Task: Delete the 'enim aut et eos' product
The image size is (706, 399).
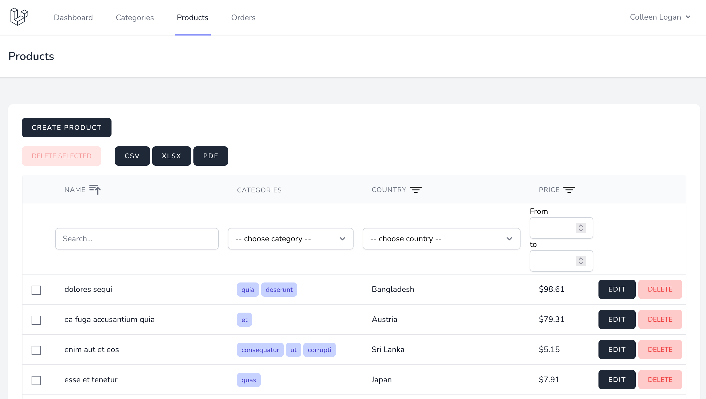Action: point(660,350)
